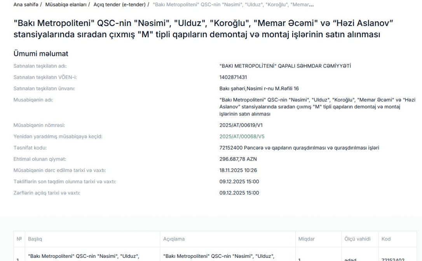Click the Ölçü vahidi column header
The height and width of the screenshot is (261, 422).
(357, 239)
